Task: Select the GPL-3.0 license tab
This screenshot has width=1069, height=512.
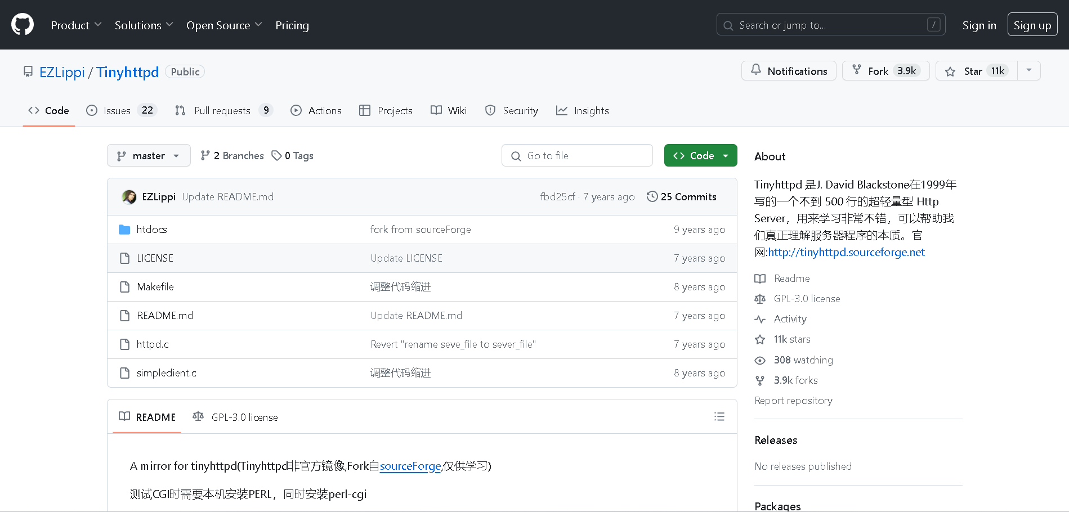Action: pos(235,417)
